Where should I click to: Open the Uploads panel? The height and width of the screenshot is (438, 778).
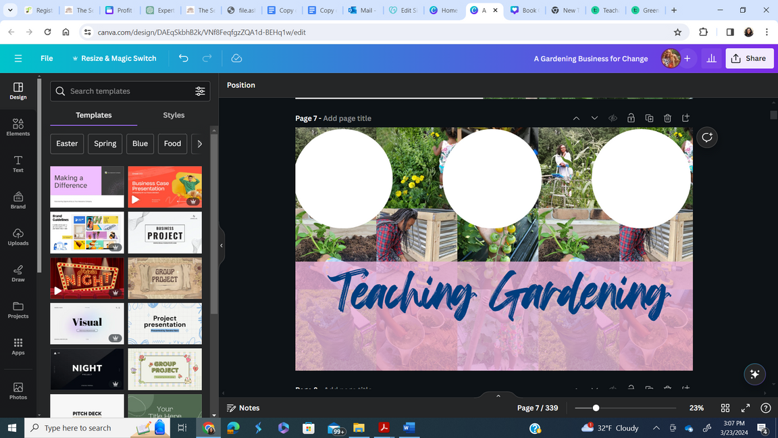(x=18, y=237)
